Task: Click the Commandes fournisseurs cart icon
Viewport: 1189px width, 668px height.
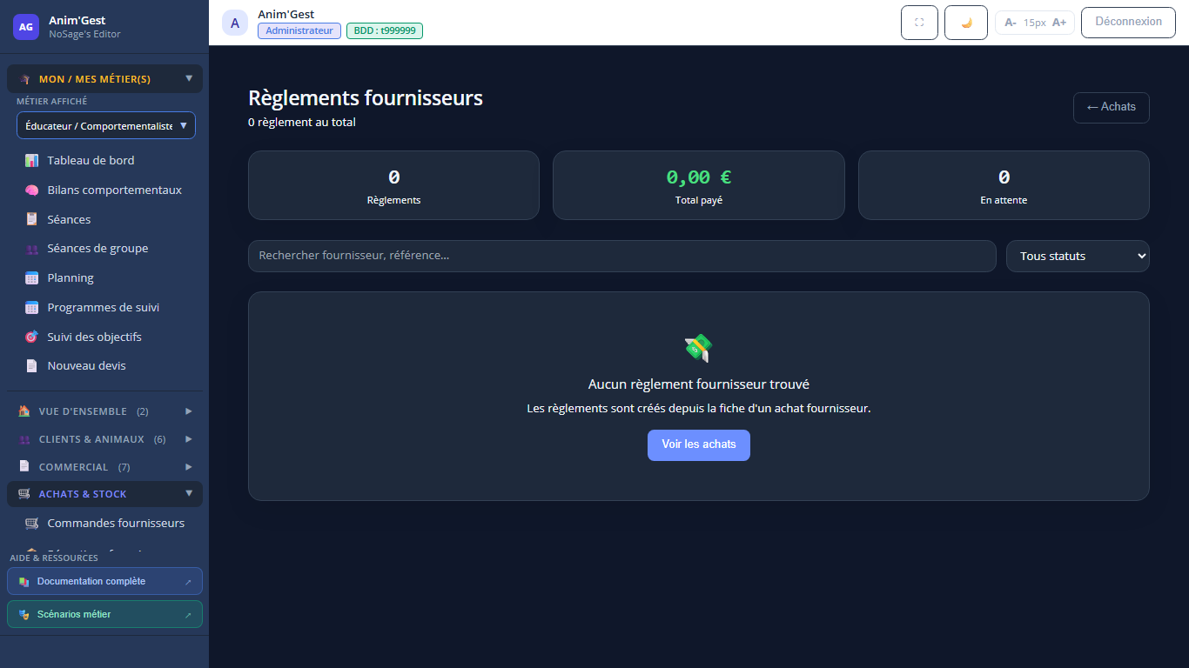Action: coord(31,524)
